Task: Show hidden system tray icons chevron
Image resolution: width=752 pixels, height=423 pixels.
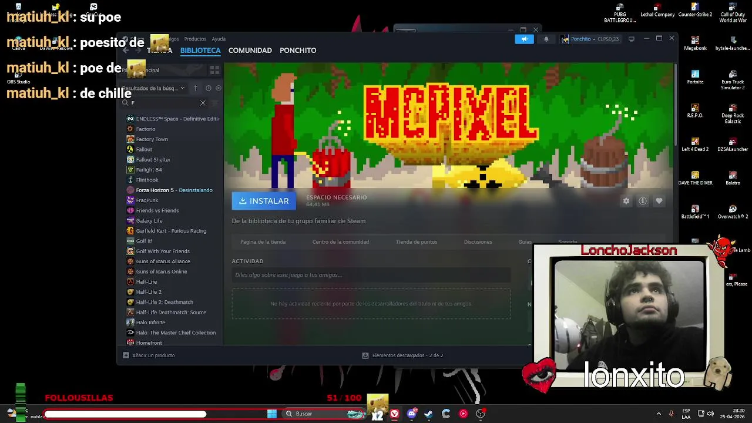Action: [658, 414]
